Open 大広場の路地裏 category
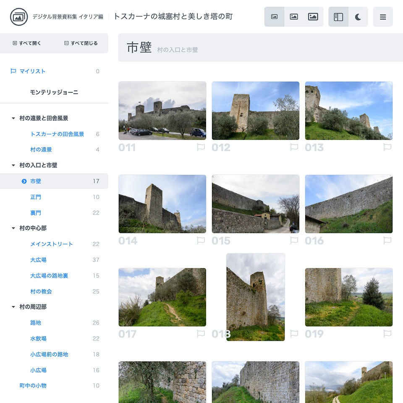403x403 pixels. click(x=49, y=276)
